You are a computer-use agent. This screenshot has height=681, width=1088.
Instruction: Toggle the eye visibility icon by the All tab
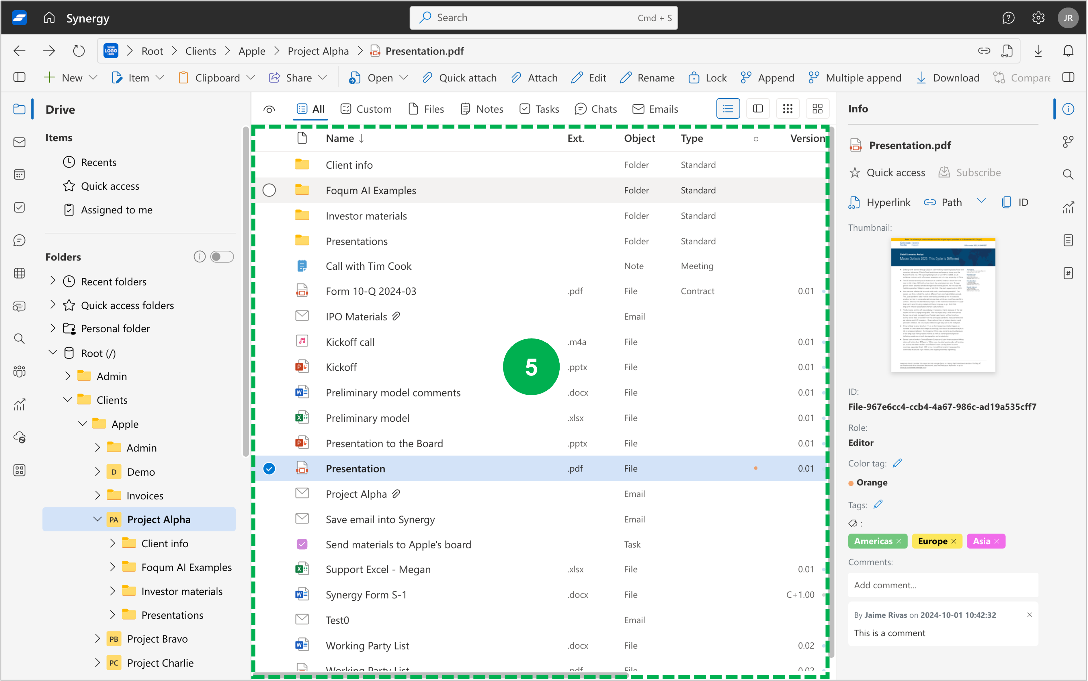[x=269, y=109]
